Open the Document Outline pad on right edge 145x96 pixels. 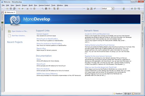pos(142,40)
